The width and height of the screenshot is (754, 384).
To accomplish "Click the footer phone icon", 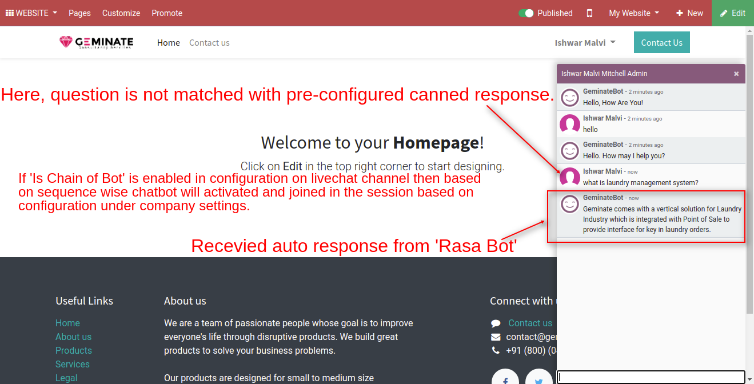I will [x=495, y=350].
